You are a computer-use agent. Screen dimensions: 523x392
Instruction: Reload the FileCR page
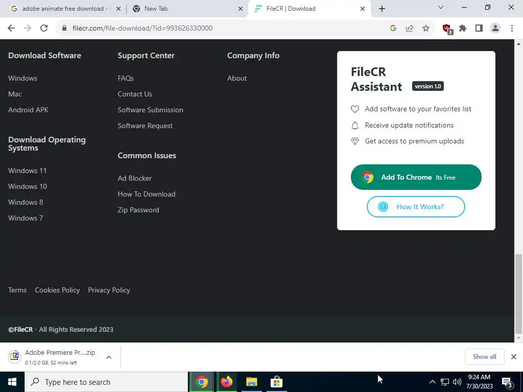(x=44, y=28)
